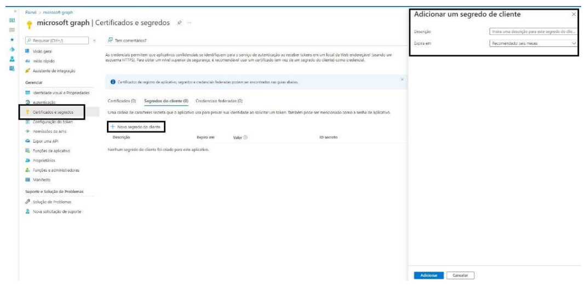
Task: Close the Adicionar um segredo de cliente panel
Action: (x=574, y=15)
